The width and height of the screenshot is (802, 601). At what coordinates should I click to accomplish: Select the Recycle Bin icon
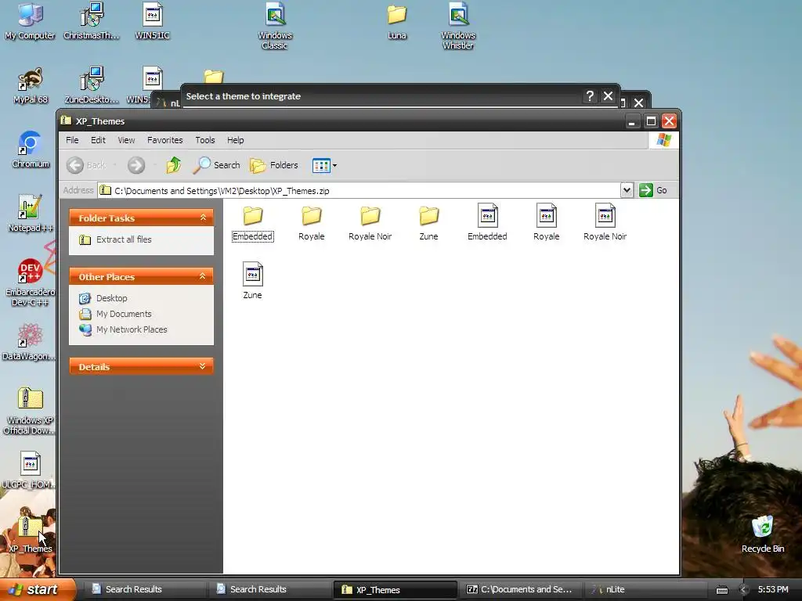[763, 534]
